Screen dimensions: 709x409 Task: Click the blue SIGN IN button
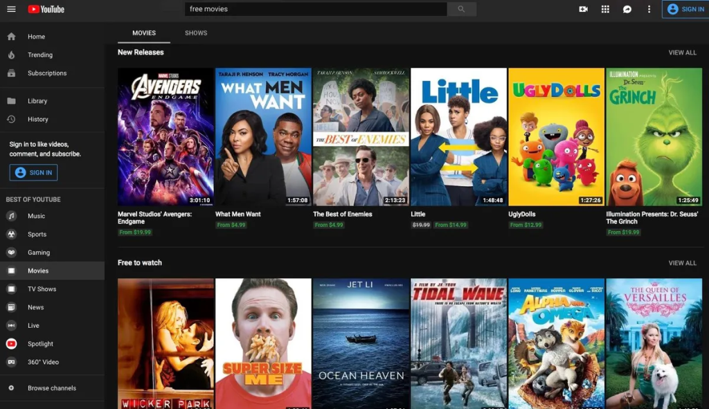[x=685, y=9]
